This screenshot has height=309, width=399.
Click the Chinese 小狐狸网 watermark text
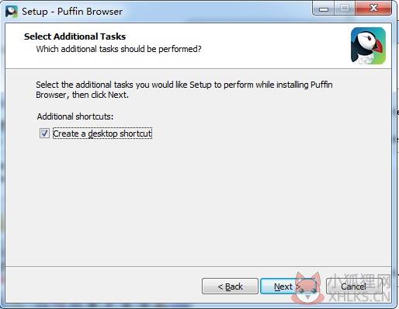(x=360, y=281)
